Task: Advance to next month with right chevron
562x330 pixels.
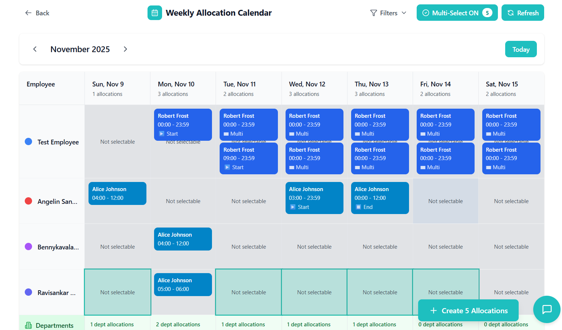Action: coord(125,49)
